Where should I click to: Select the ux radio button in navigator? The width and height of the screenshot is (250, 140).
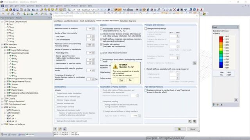coord(7,27)
